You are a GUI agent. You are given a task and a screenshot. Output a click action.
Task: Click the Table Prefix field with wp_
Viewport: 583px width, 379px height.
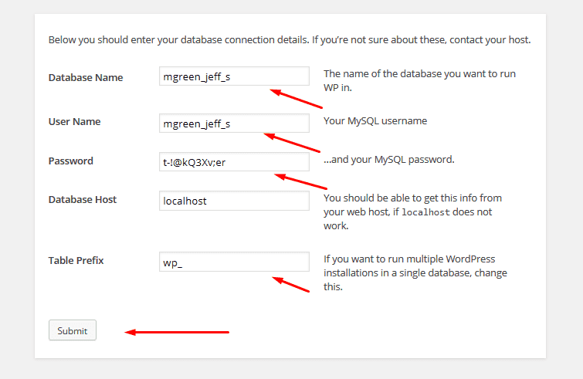coord(234,262)
